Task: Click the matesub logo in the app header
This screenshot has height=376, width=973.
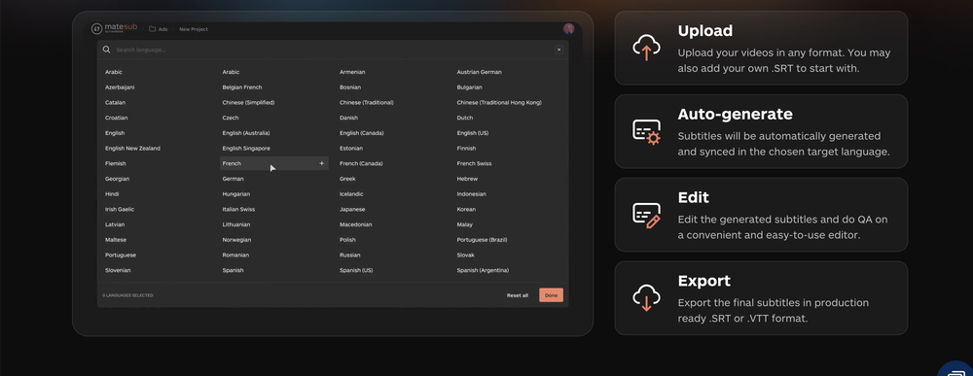Action: 114,28
